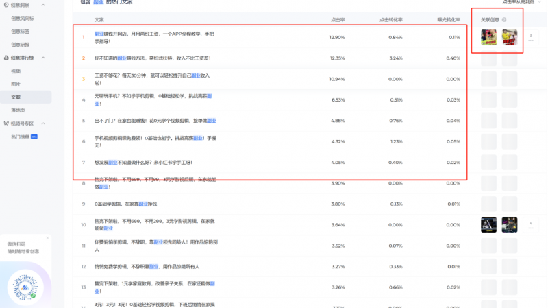
Task: Open 落地页 in the sidebar menu
Action: coord(18,110)
